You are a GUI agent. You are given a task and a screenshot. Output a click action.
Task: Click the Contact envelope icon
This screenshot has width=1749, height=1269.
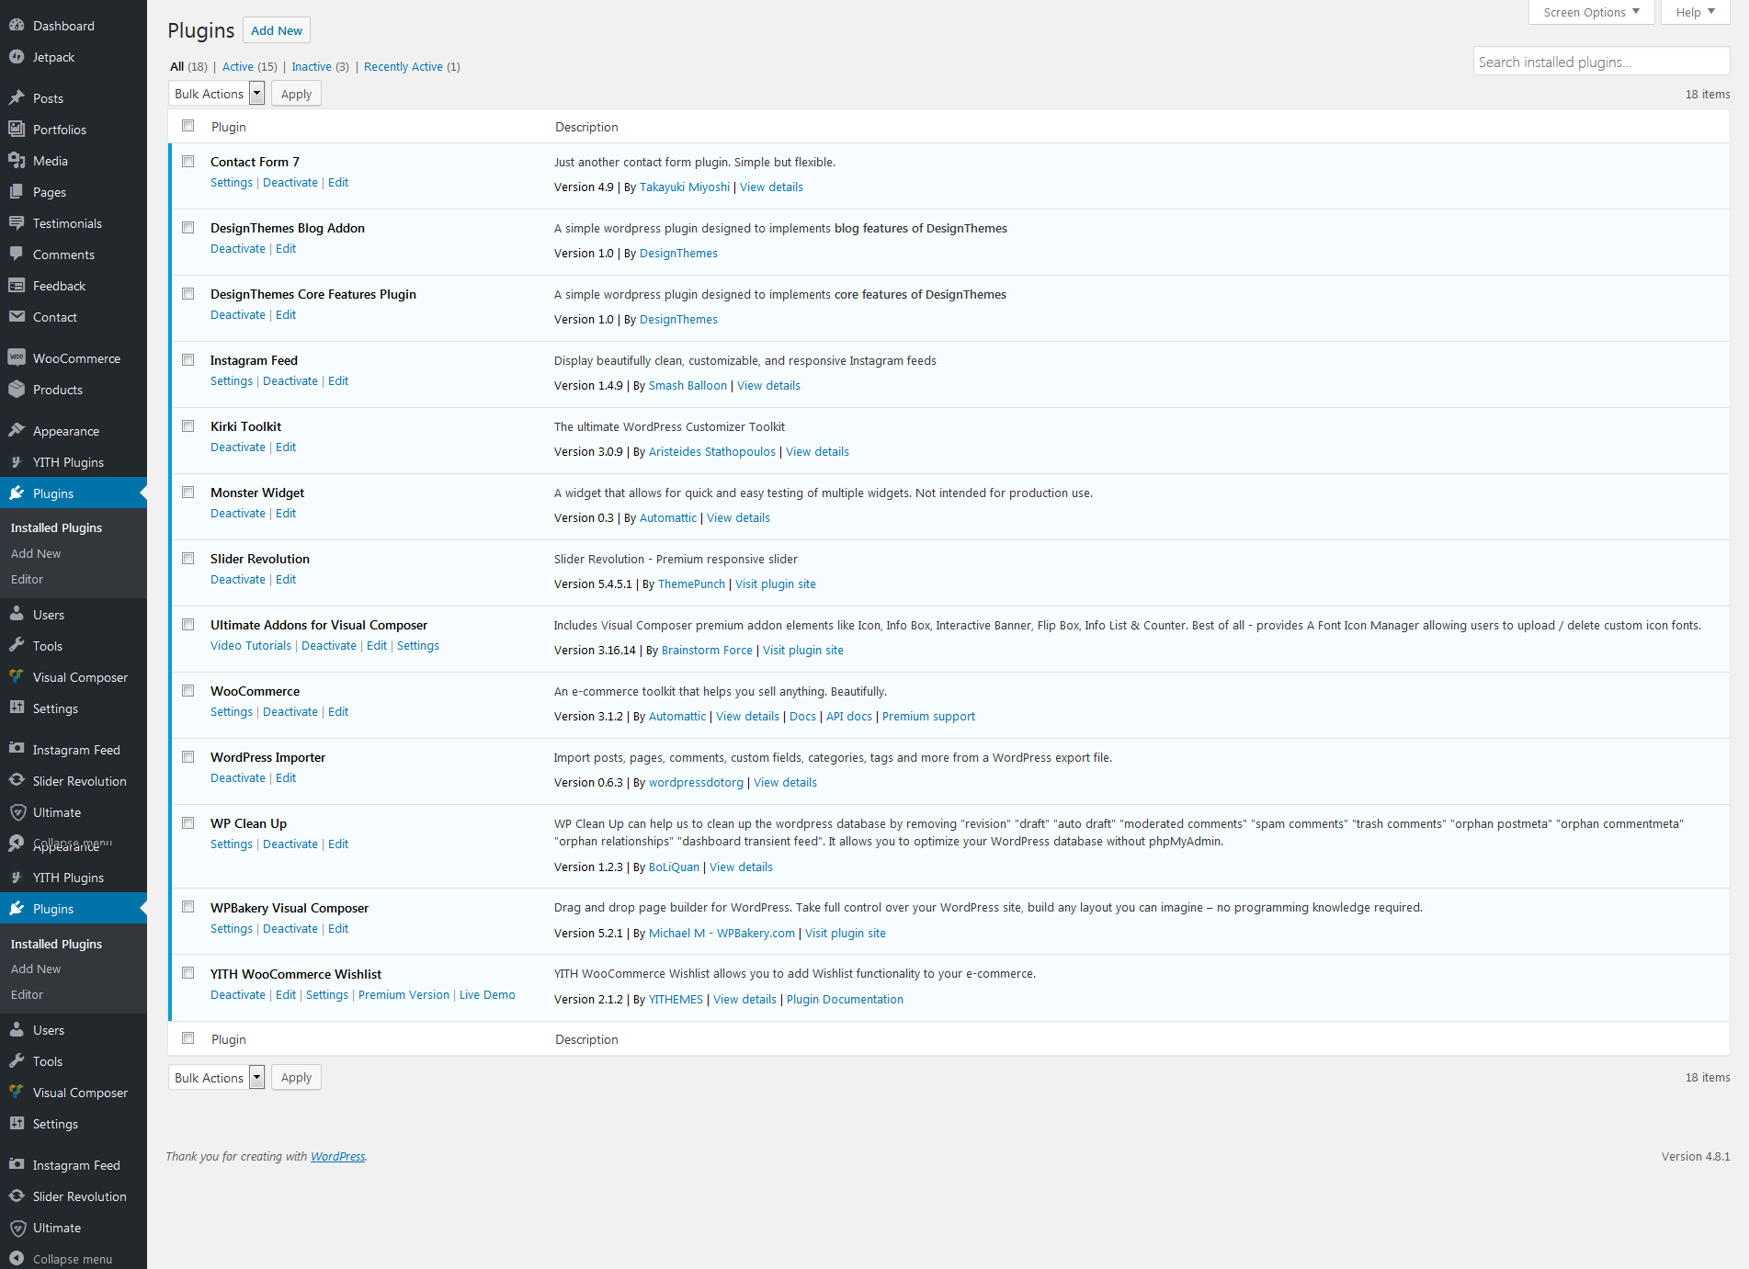17,317
